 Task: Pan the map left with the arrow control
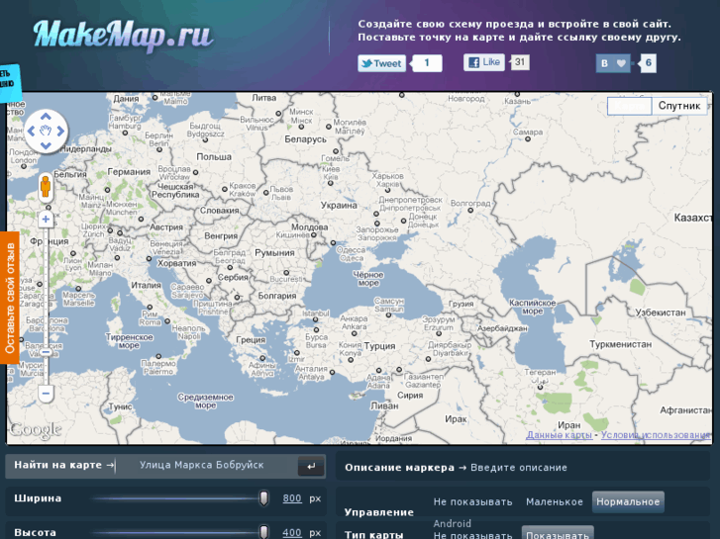tap(31, 132)
